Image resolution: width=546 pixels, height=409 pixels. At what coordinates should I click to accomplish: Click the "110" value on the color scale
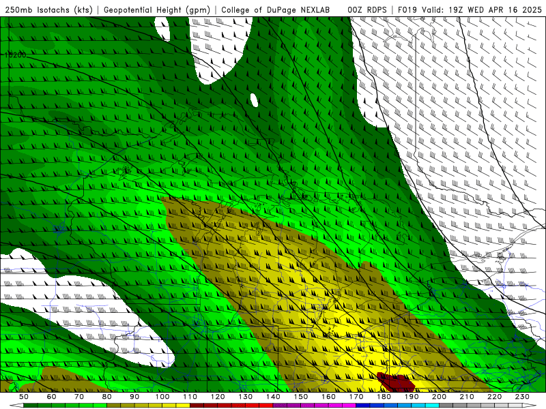click(190, 397)
